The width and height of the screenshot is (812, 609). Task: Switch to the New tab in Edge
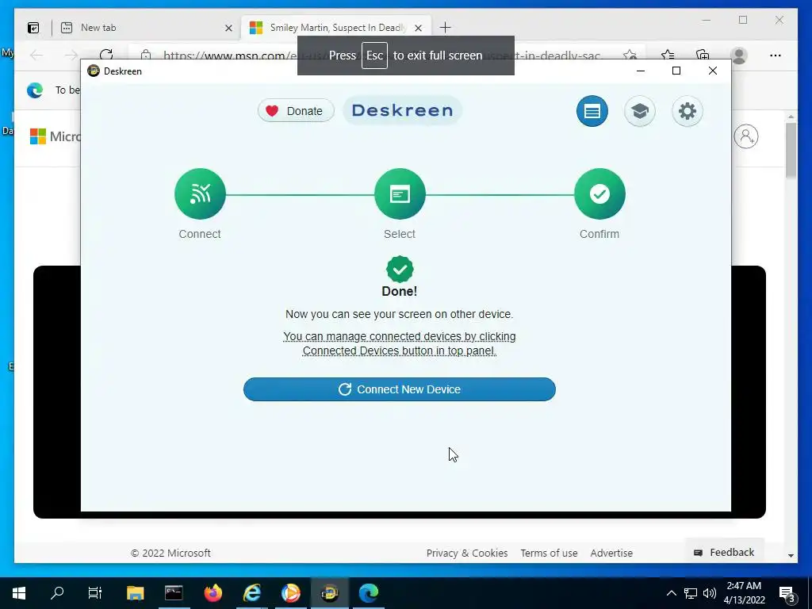(x=145, y=28)
